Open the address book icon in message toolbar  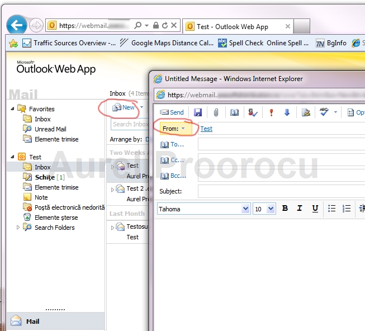point(234,112)
